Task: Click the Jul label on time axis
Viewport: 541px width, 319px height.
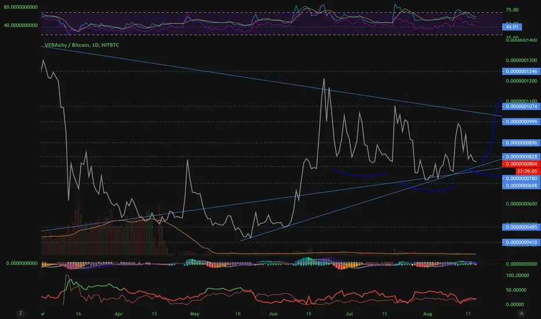Action: click(x=349, y=314)
